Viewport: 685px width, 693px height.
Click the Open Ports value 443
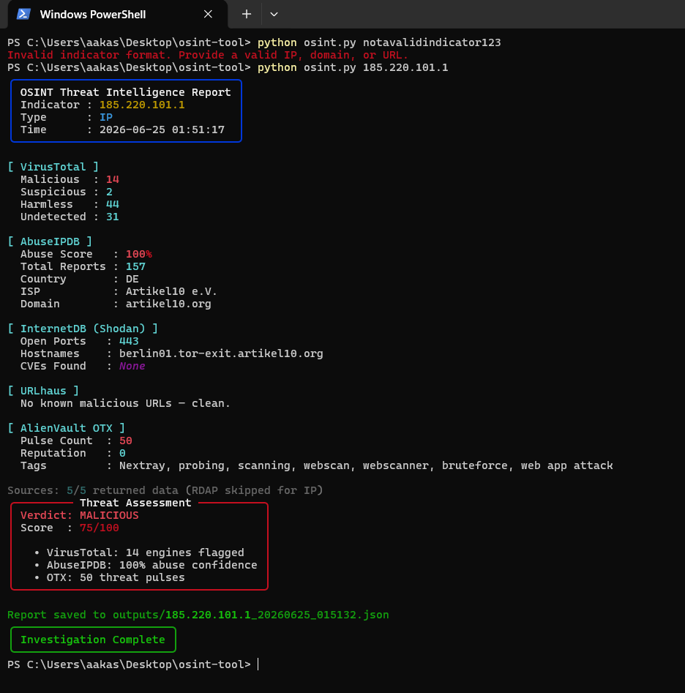pos(129,341)
